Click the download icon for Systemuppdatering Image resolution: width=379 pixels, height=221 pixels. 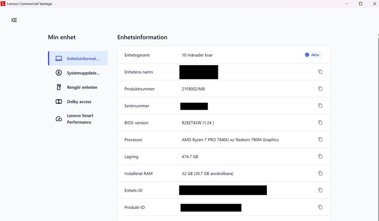point(59,73)
